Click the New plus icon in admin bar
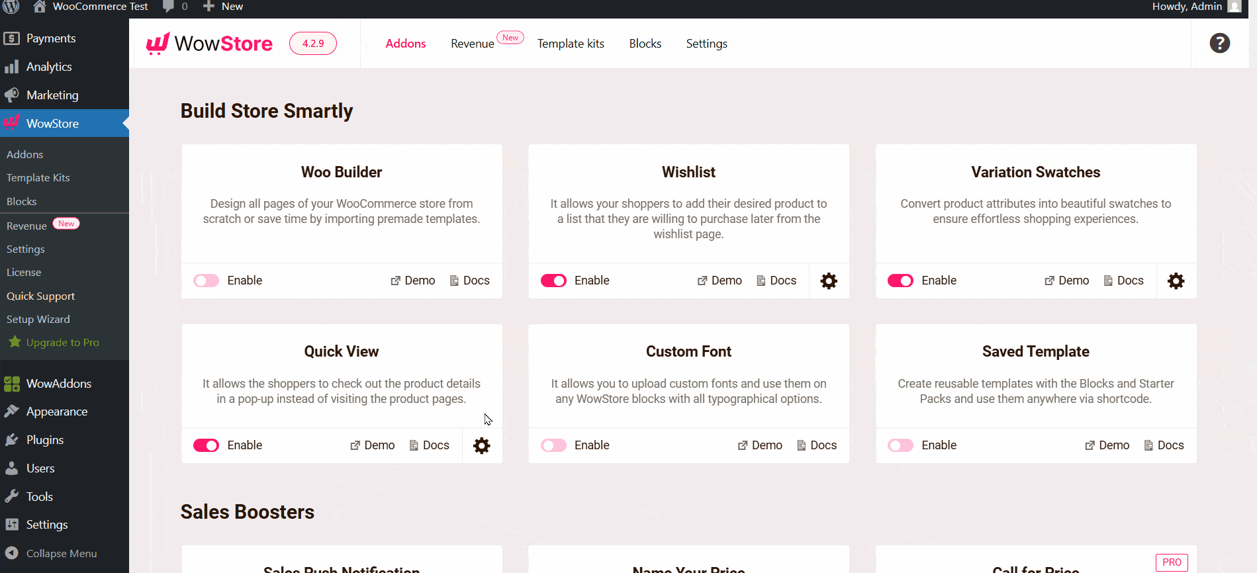This screenshot has height=573, width=1257. [x=209, y=7]
